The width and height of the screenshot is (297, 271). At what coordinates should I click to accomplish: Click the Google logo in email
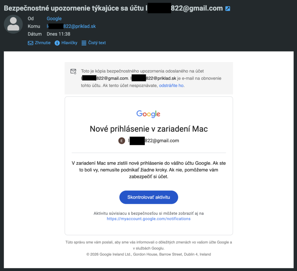[x=148, y=114]
